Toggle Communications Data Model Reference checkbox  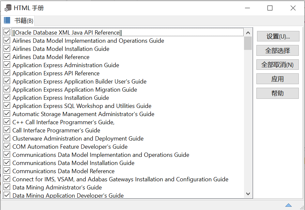pos(7,171)
